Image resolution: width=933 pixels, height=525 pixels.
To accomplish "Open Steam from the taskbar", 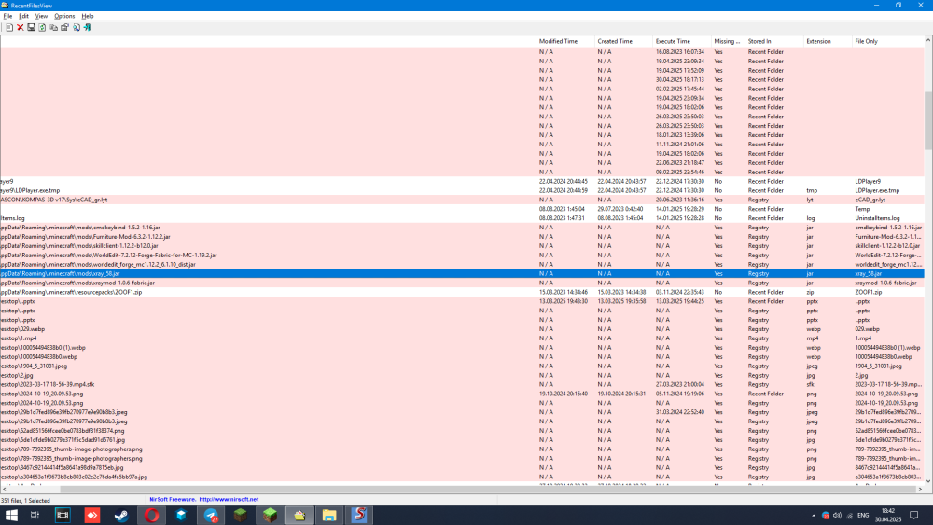I will [x=121, y=516].
